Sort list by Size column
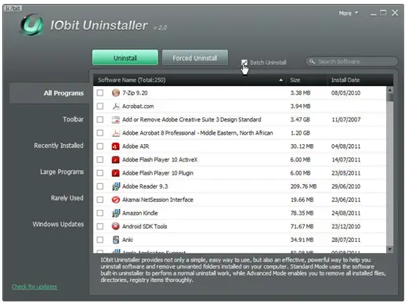 click(x=306, y=80)
